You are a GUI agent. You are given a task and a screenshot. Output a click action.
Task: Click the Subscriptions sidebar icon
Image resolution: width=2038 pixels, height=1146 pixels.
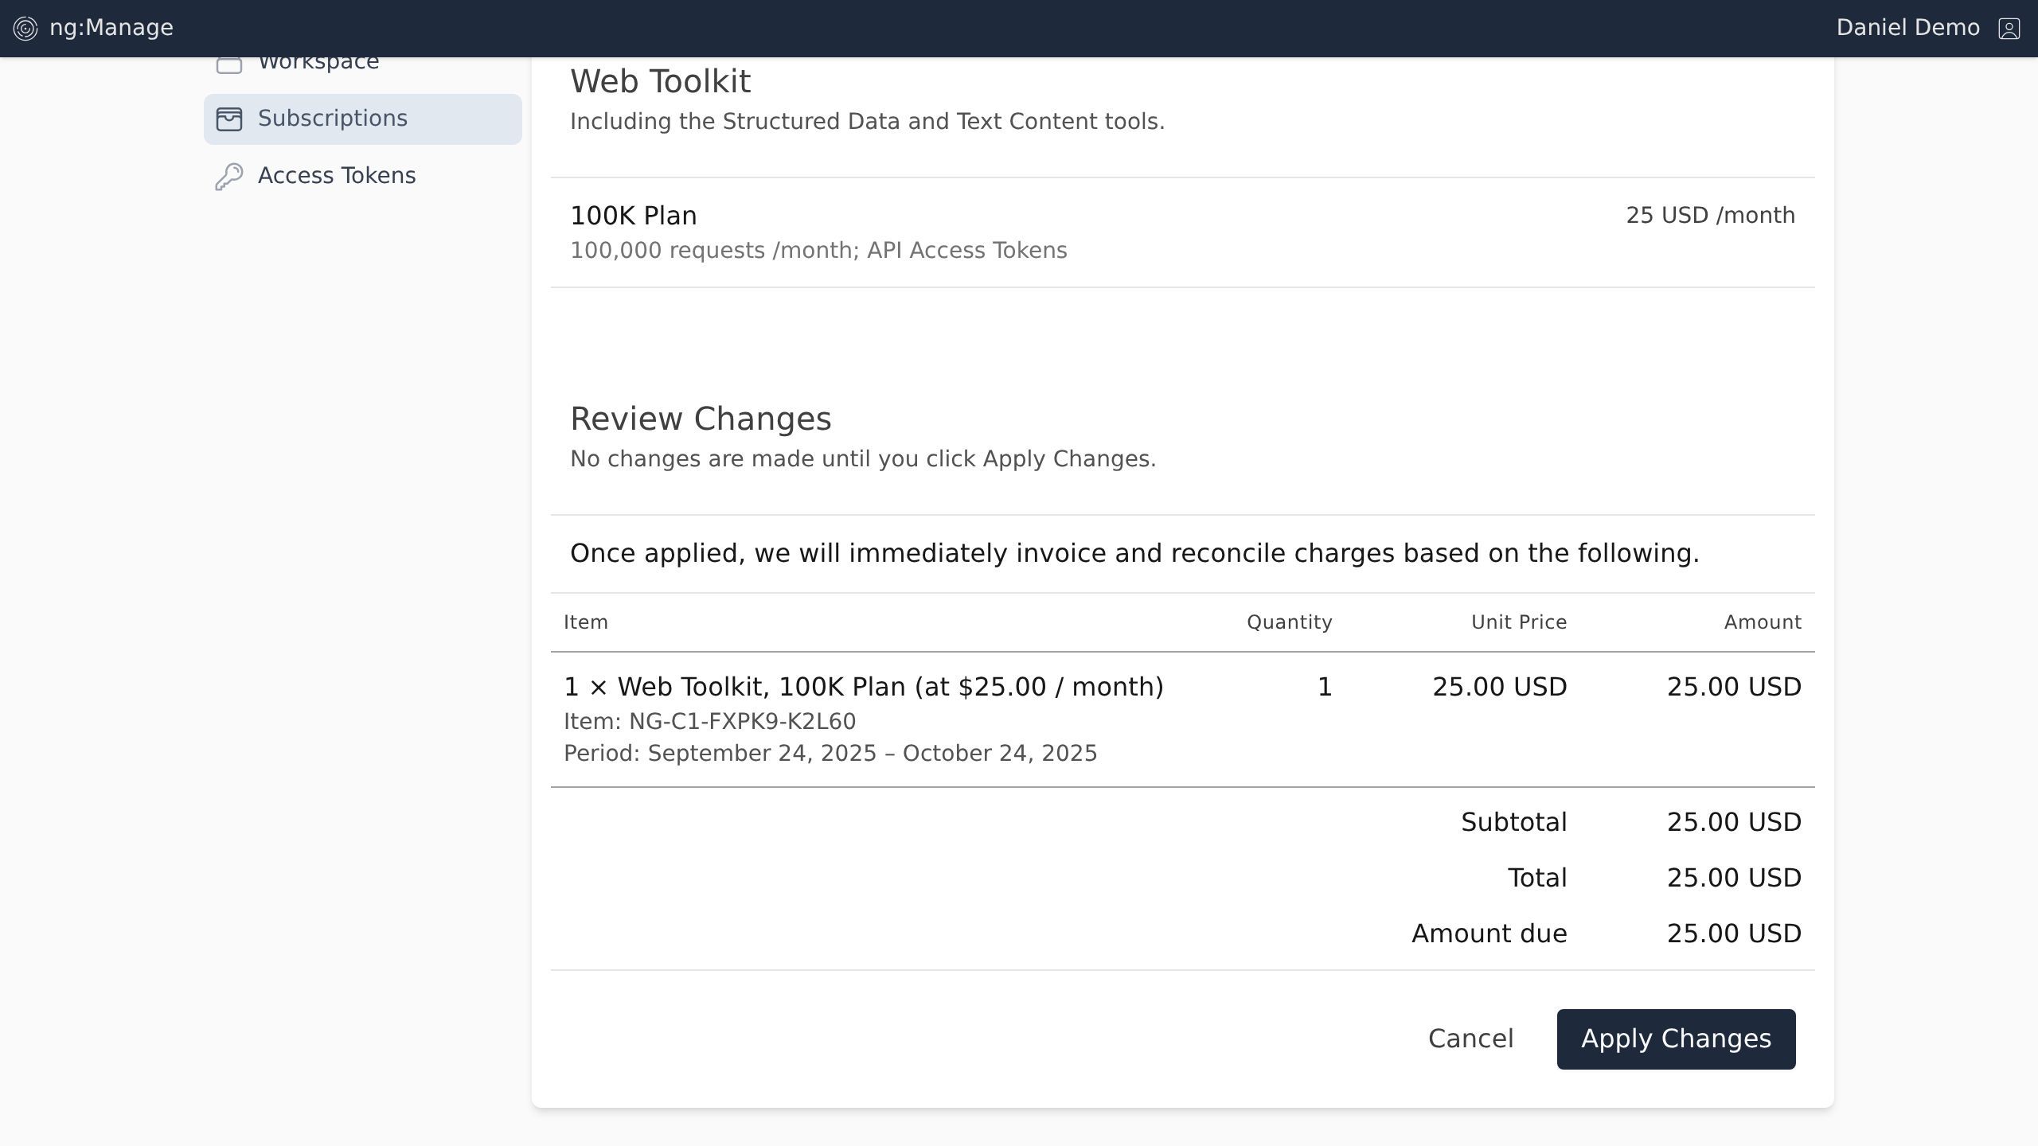point(229,119)
